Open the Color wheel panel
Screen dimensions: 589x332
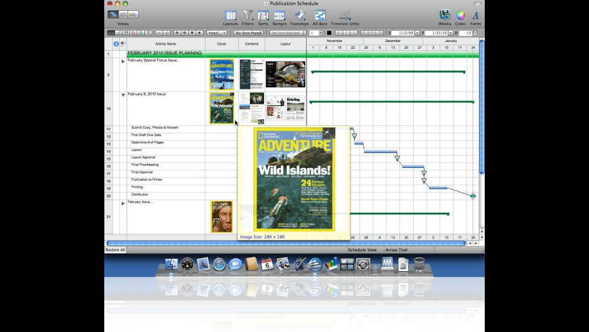click(460, 18)
